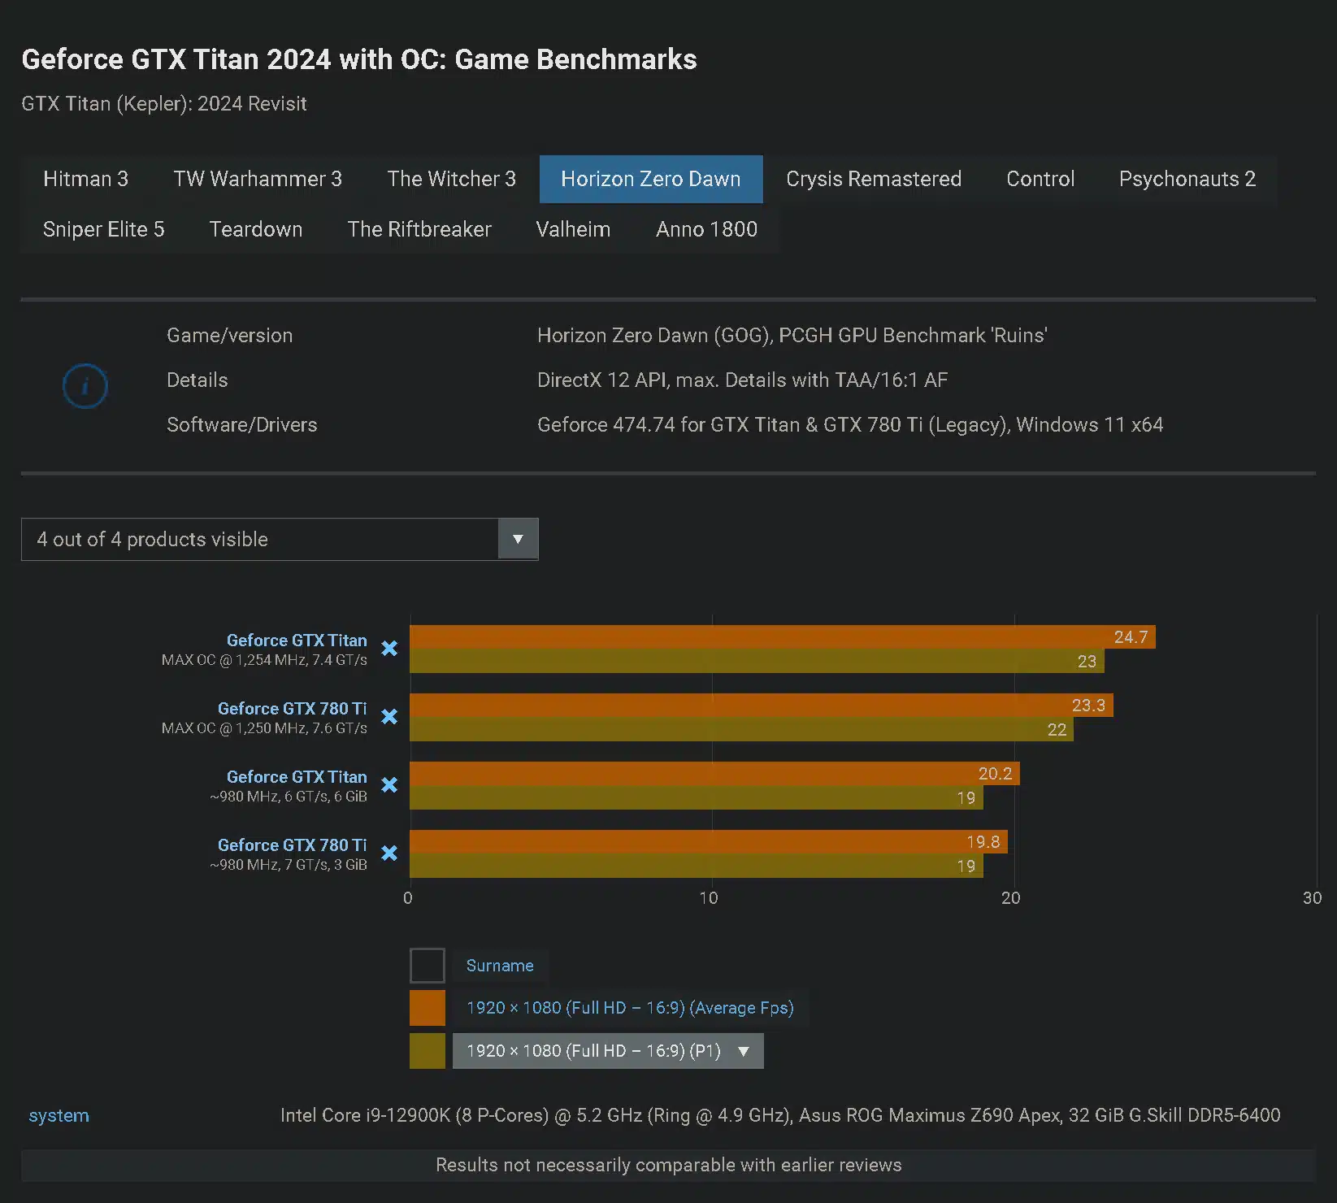Image resolution: width=1337 pixels, height=1203 pixels.
Task: Click the 22 P1 bar
Action: [x=742, y=729]
